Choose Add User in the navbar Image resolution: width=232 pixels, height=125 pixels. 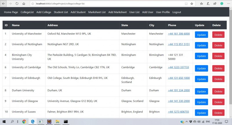[148, 12]
